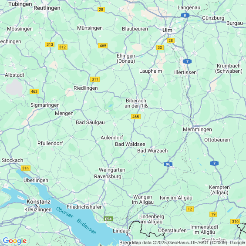Click the 12 road shield near Isny

point(190,209)
